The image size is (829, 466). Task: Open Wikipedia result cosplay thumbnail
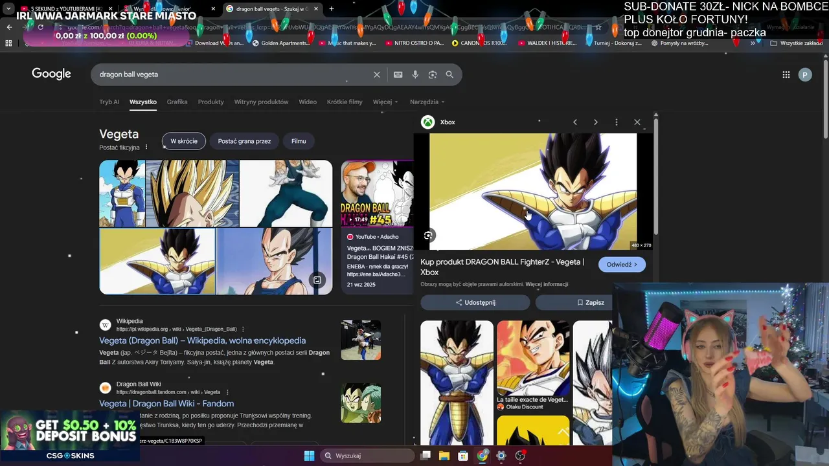point(361,340)
